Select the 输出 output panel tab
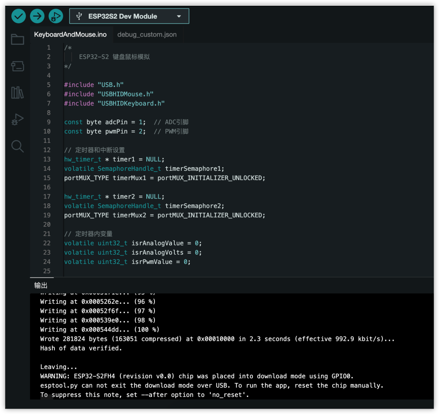Viewport: 439px width, 414px height. (41, 285)
